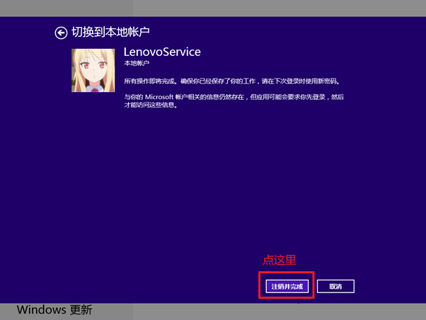Click the back arrow icon
The image size is (426, 320).
click(61, 33)
